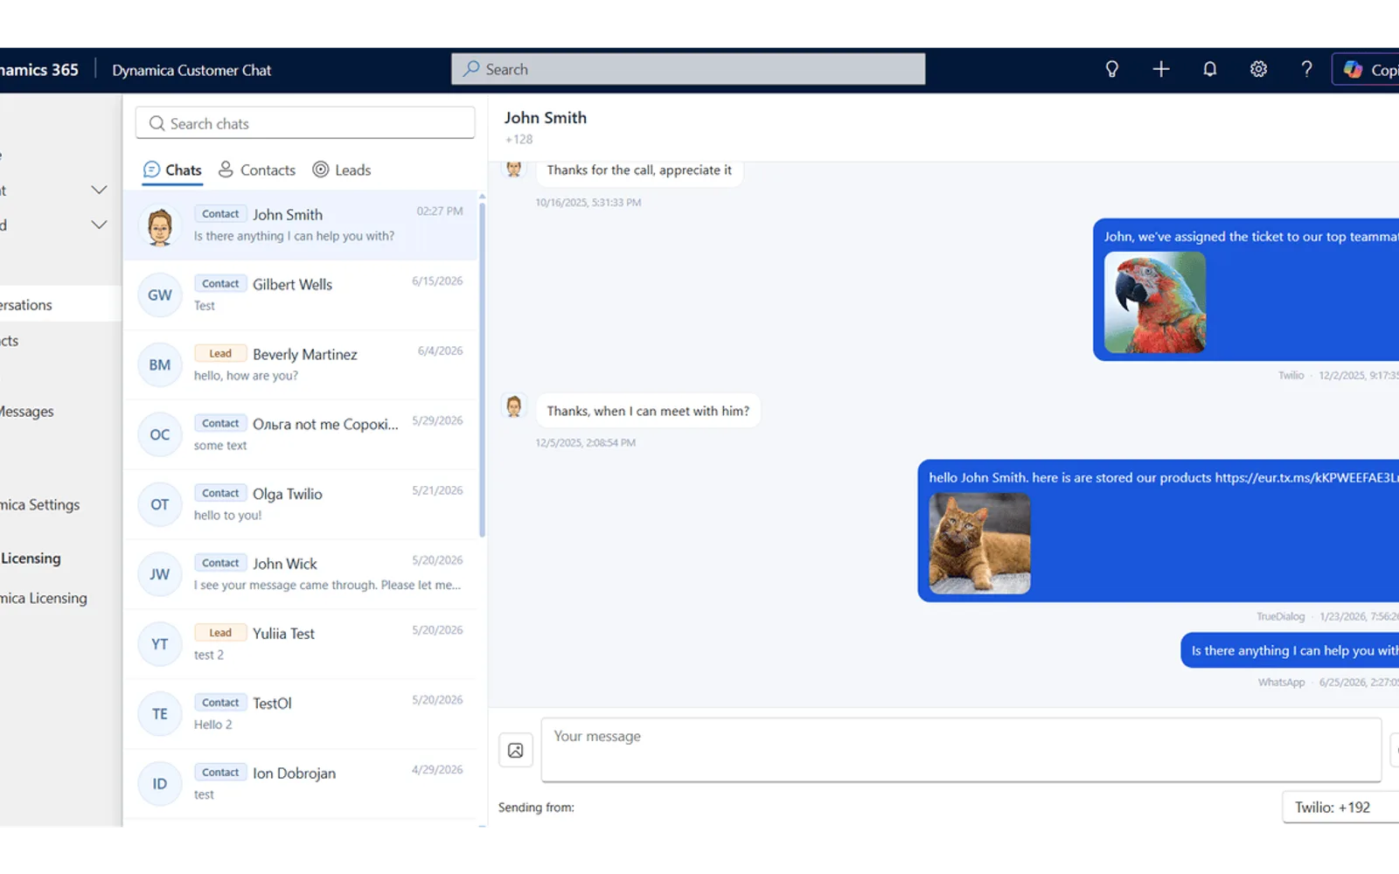Click the OC avatar in chat list
The image size is (1399, 874).
pyautogui.click(x=159, y=435)
